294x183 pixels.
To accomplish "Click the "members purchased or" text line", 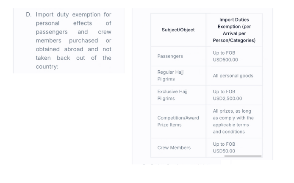I will (x=73, y=41).
